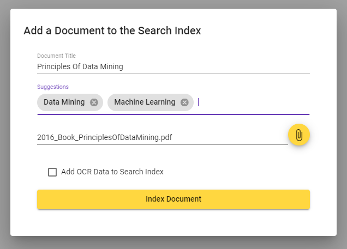Enable Add OCR Data checkbox
The width and height of the screenshot is (347, 249).
click(x=52, y=172)
